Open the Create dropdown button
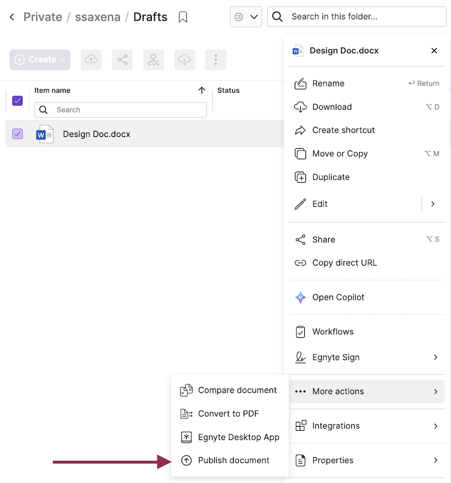 click(x=40, y=59)
